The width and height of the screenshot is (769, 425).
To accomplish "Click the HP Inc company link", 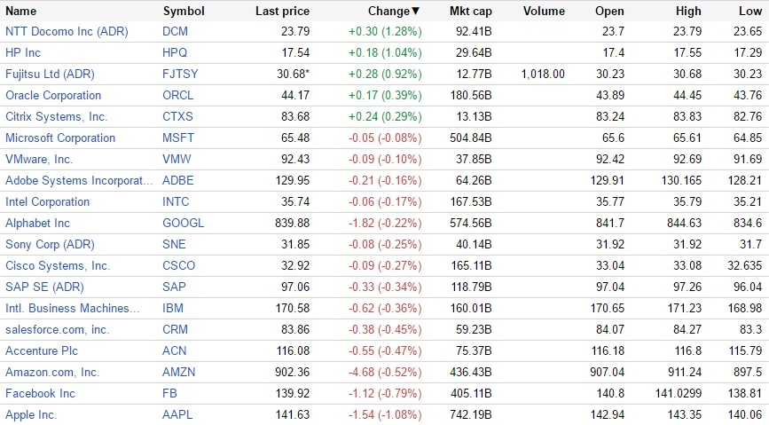I will (x=23, y=53).
